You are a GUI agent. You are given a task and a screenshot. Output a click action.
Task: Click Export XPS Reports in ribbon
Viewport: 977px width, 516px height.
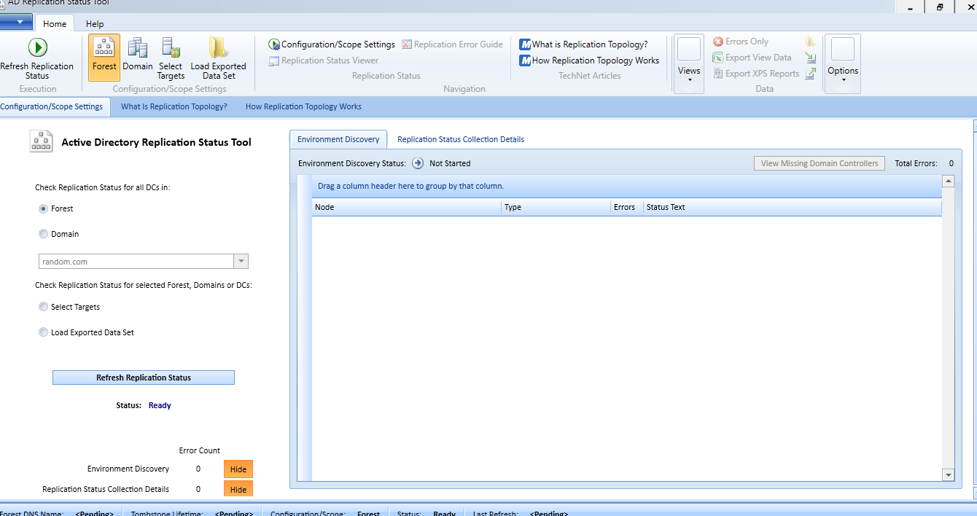[756, 74]
